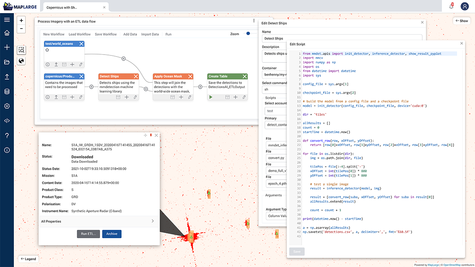Edit Apply Ocean Mask using its pencil icon
The height and width of the screenshot is (267, 475).
click(x=190, y=98)
